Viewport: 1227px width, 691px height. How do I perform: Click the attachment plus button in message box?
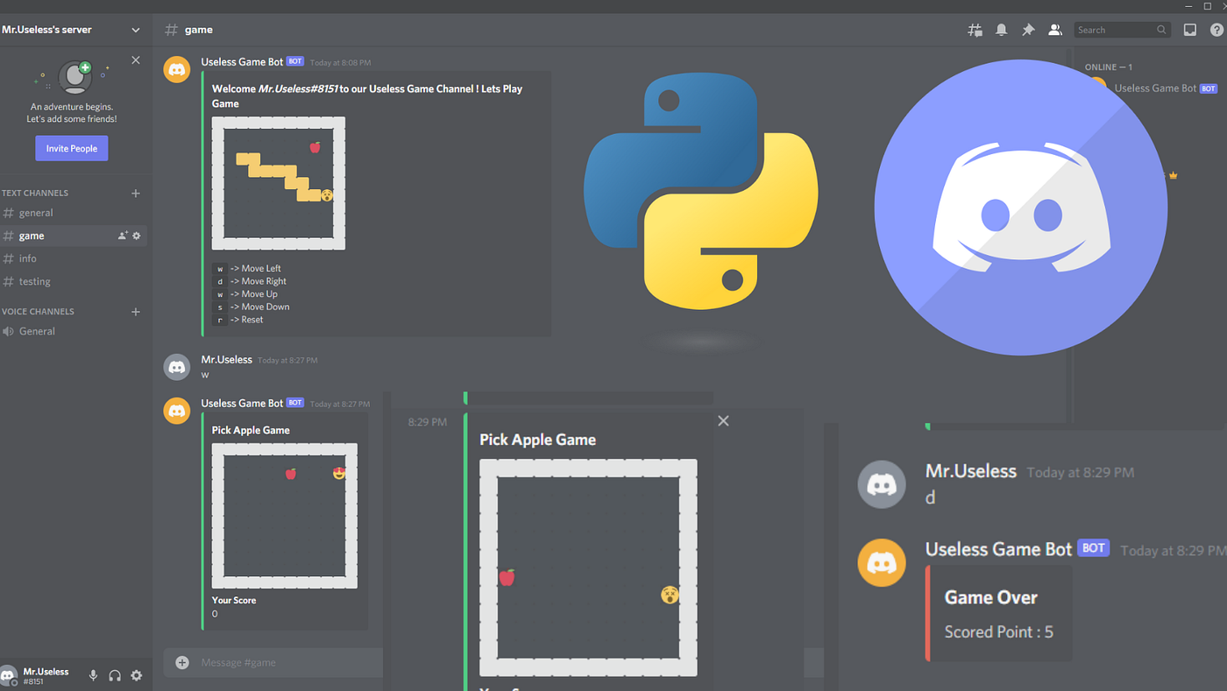pyautogui.click(x=182, y=662)
